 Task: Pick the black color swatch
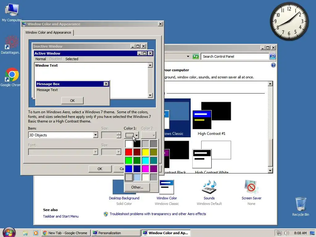[137, 144]
